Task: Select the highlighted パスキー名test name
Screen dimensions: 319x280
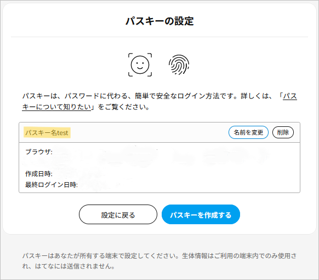Action: 47,132
